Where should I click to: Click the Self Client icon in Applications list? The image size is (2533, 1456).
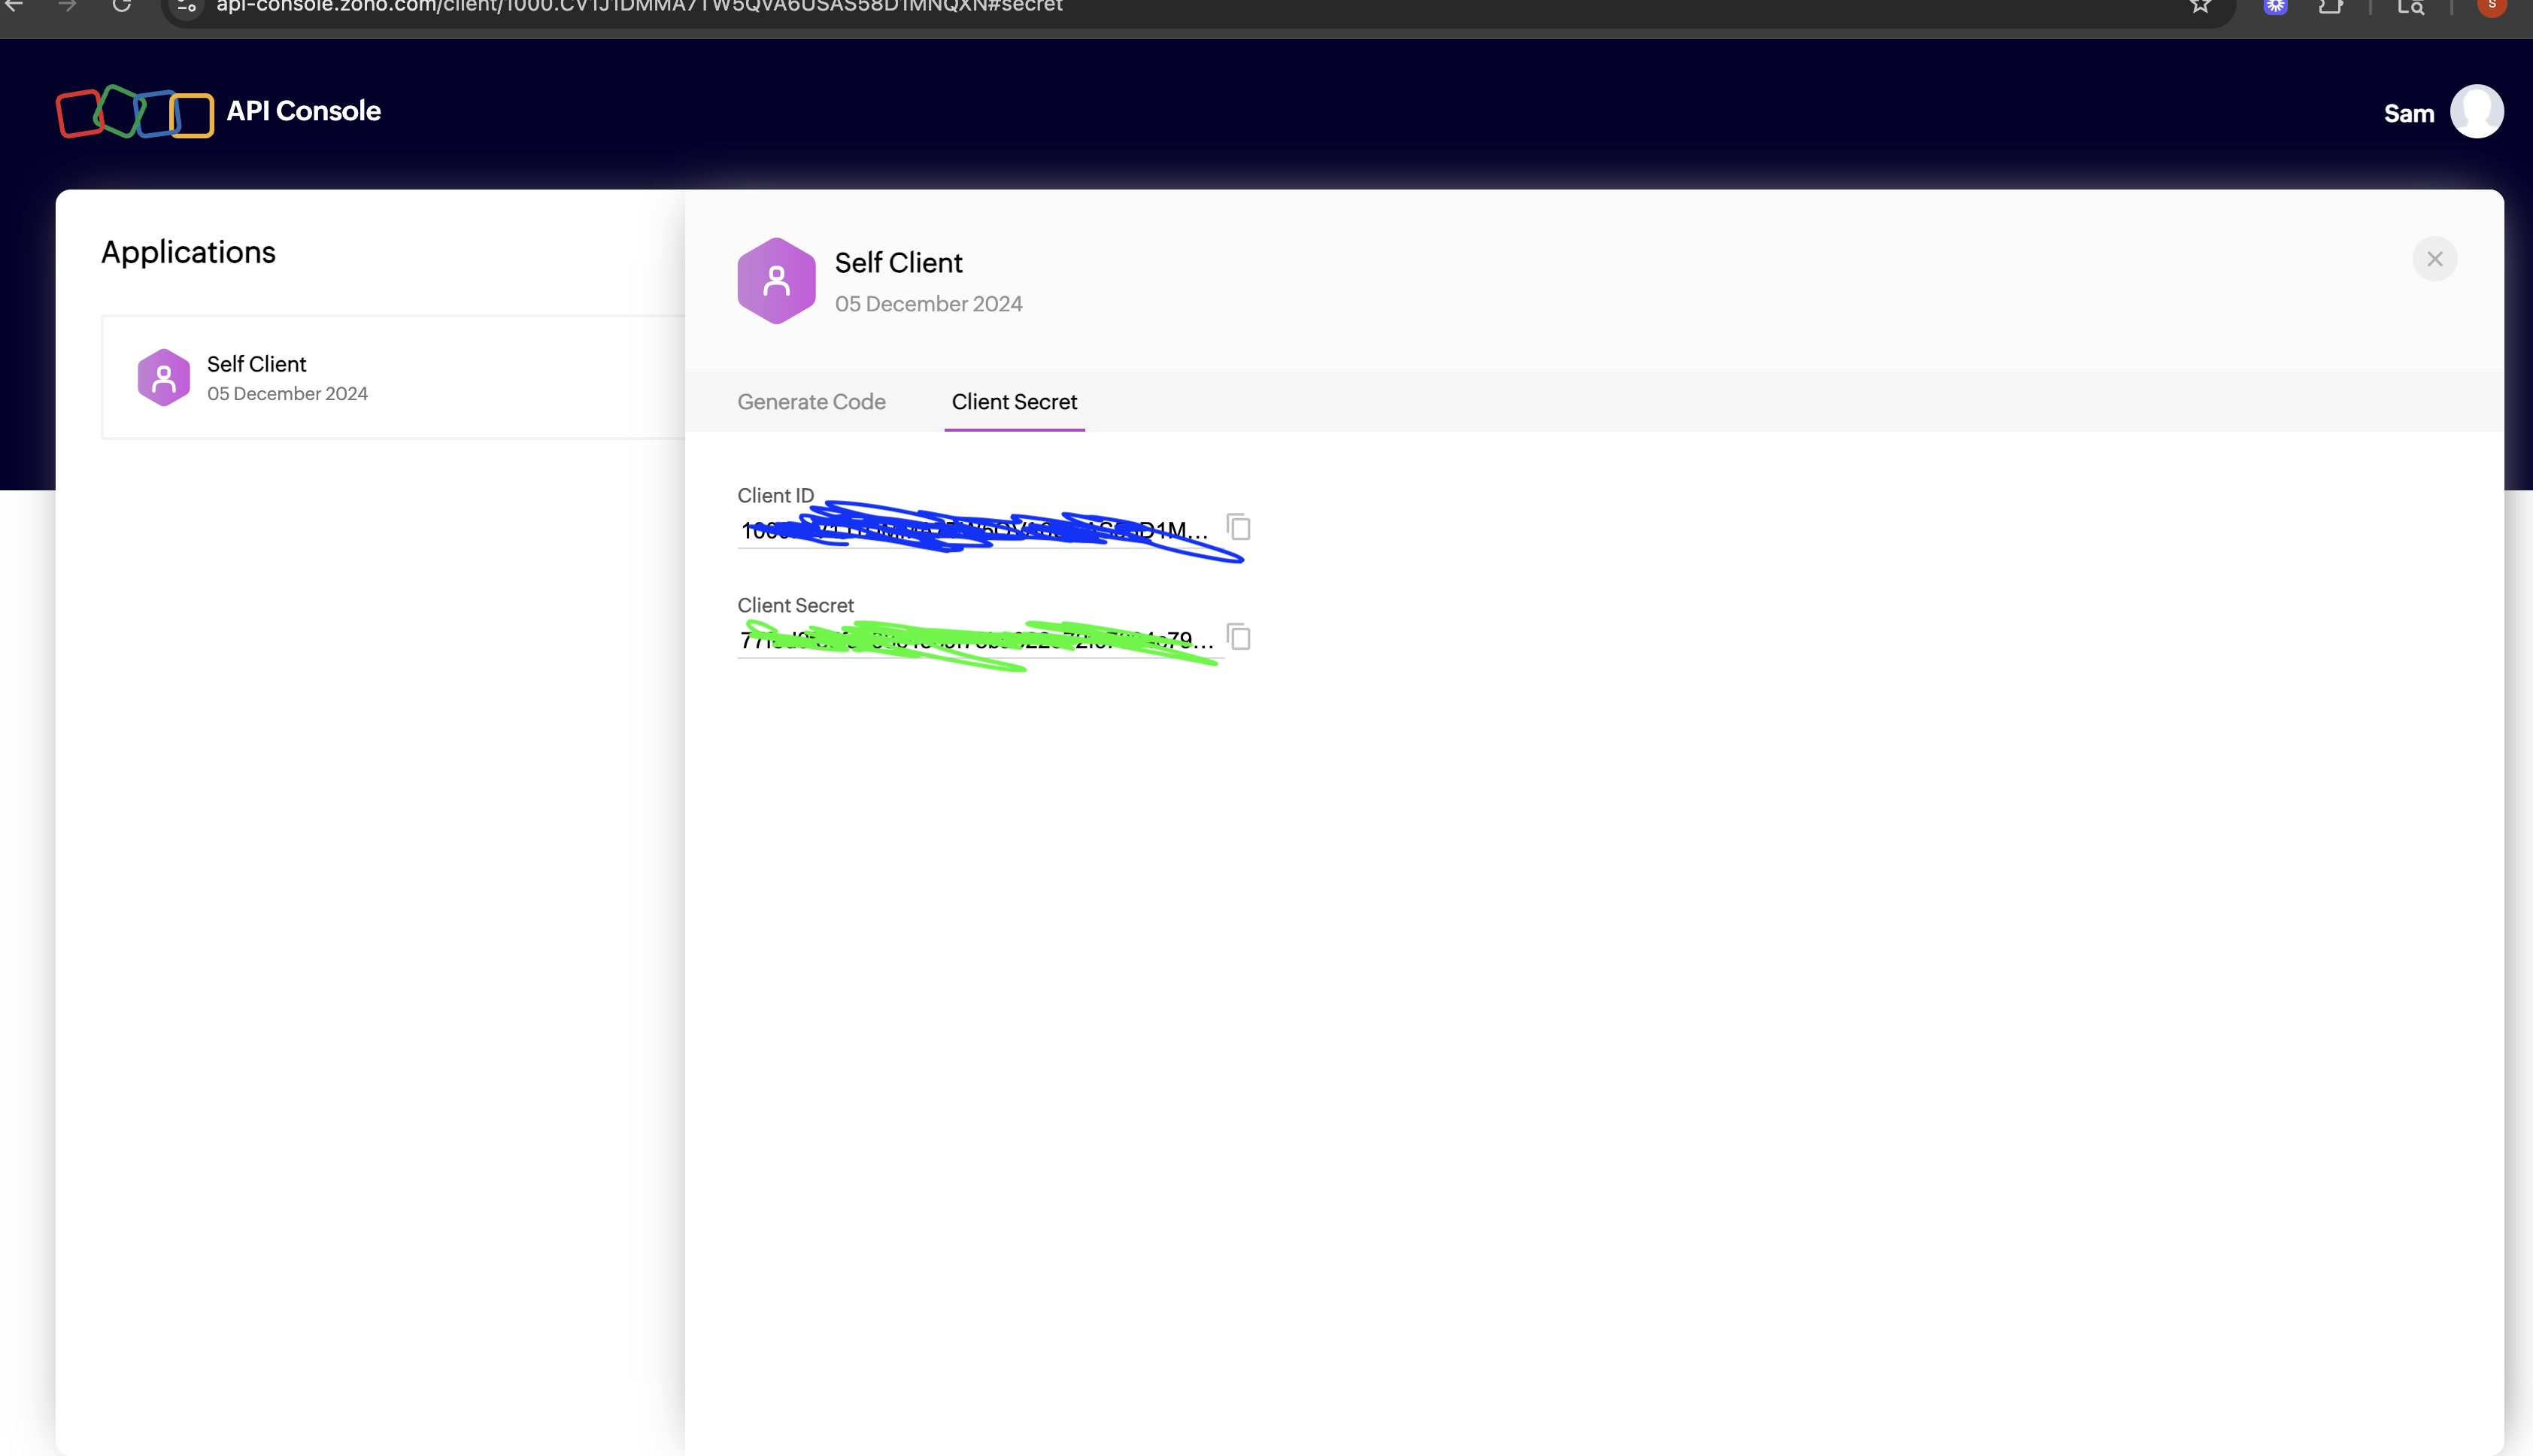click(x=164, y=378)
